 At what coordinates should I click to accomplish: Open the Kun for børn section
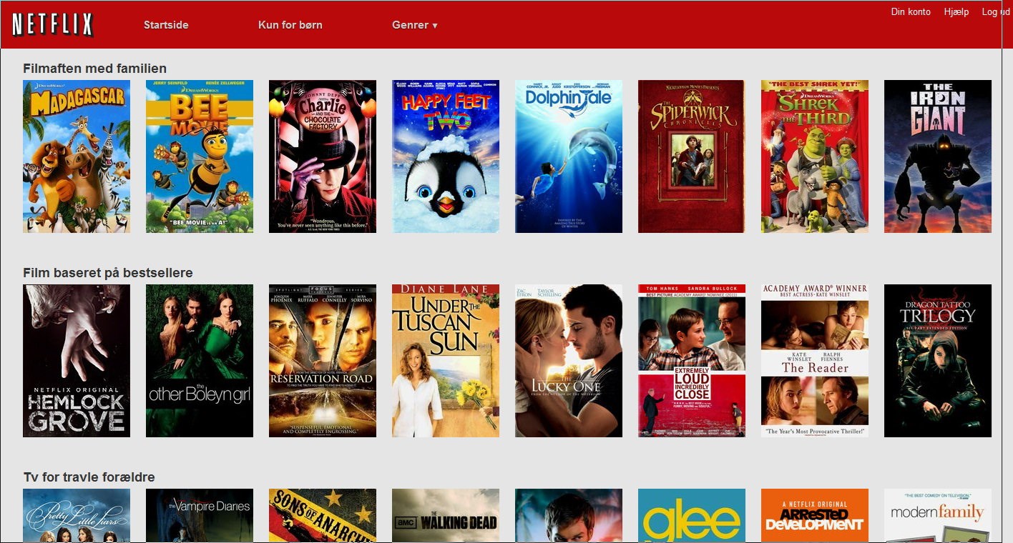(290, 25)
